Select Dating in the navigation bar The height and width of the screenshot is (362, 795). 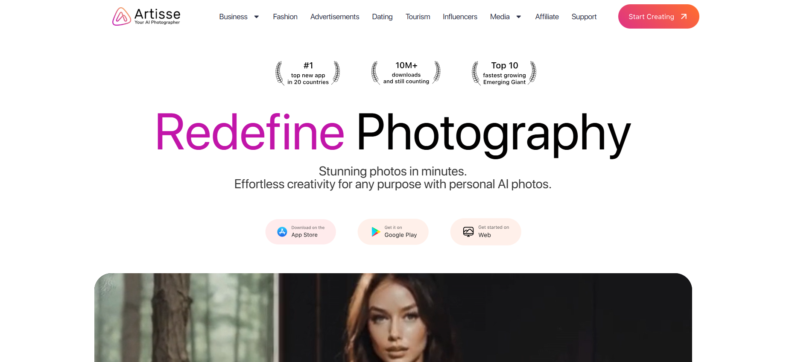pyautogui.click(x=382, y=17)
